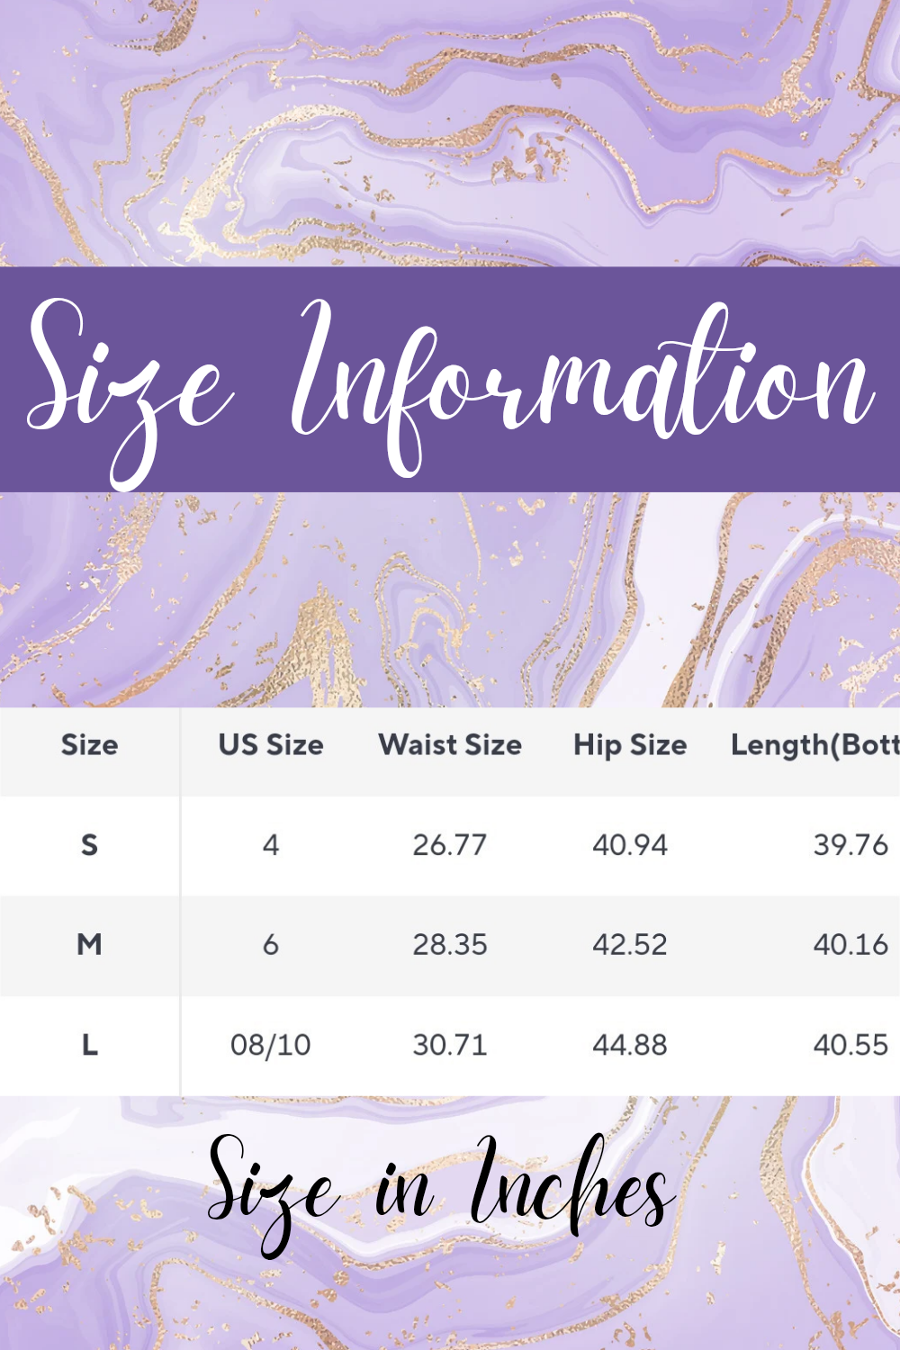
Task: Click the Size Information title banner
Action: click(x=450, y=380)
